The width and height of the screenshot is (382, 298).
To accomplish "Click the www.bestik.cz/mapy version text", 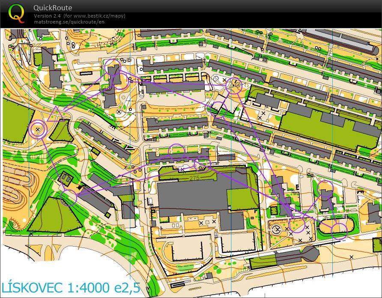I will [80, 16].
